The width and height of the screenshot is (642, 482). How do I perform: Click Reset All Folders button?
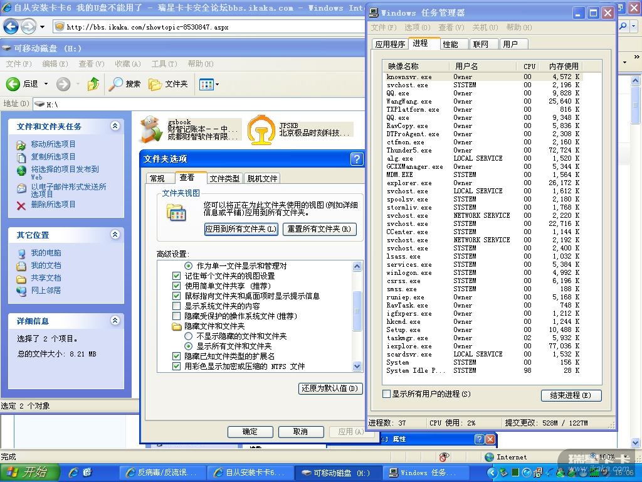[x=319, y=229]
